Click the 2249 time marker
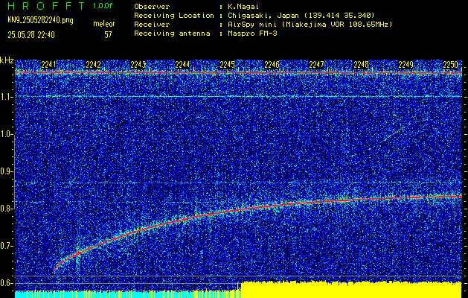 [406, 65]
